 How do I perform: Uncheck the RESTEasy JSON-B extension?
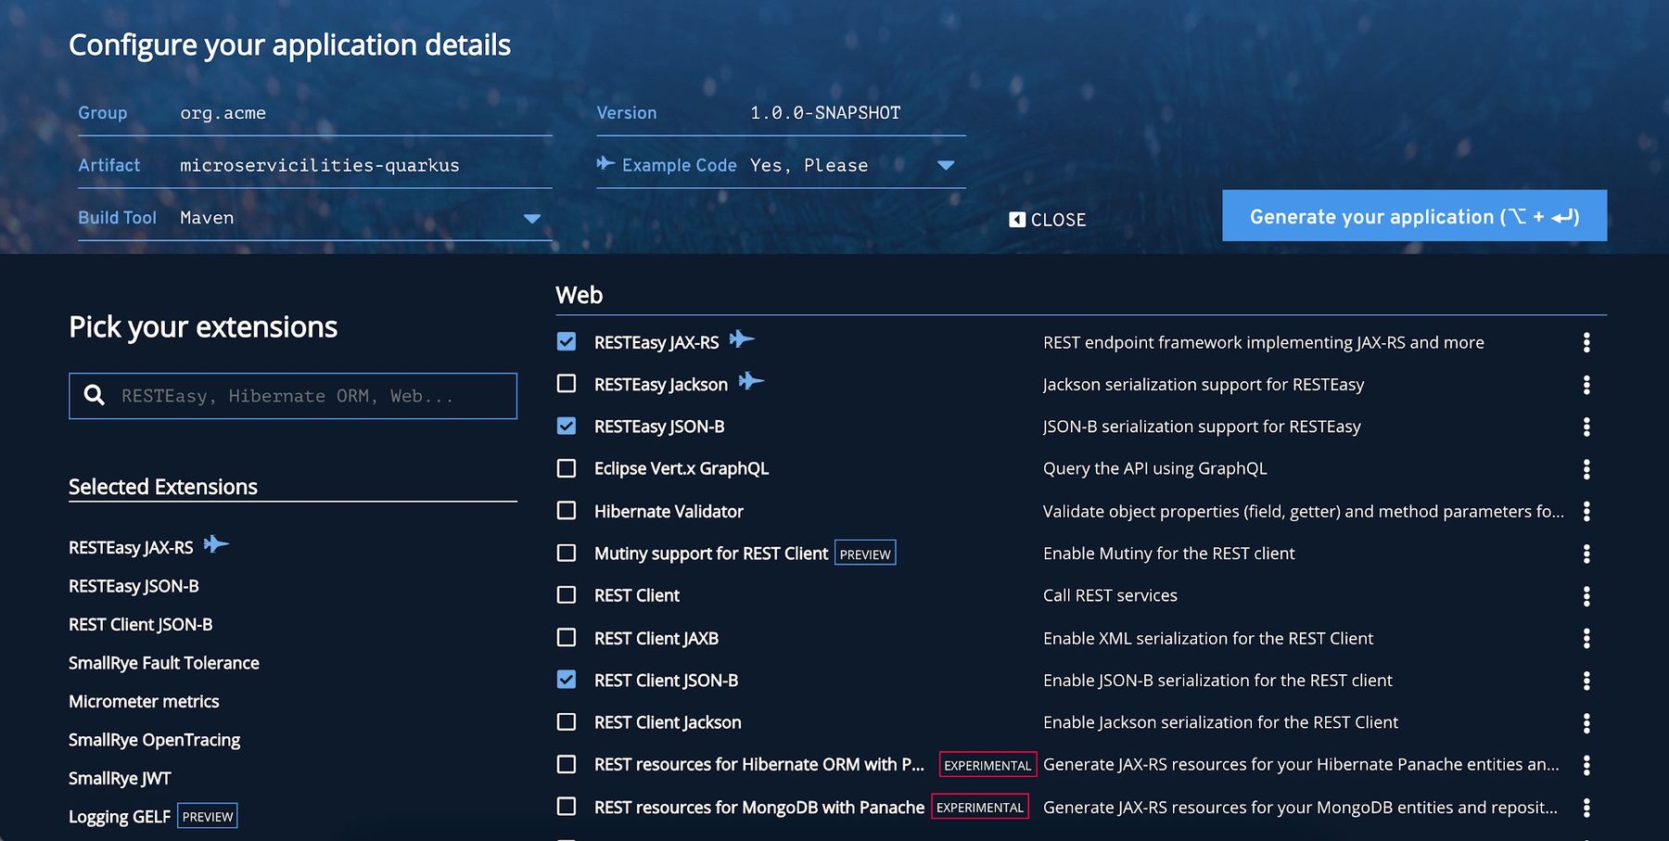click(x=567, y=426)
